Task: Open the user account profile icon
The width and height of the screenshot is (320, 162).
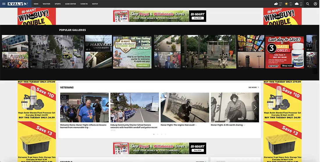Action: click(x=315, y=4)
